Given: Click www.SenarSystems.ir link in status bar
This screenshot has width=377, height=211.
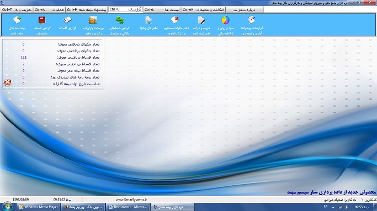Looking at the screenshot, I should click(x=131, y=199).
